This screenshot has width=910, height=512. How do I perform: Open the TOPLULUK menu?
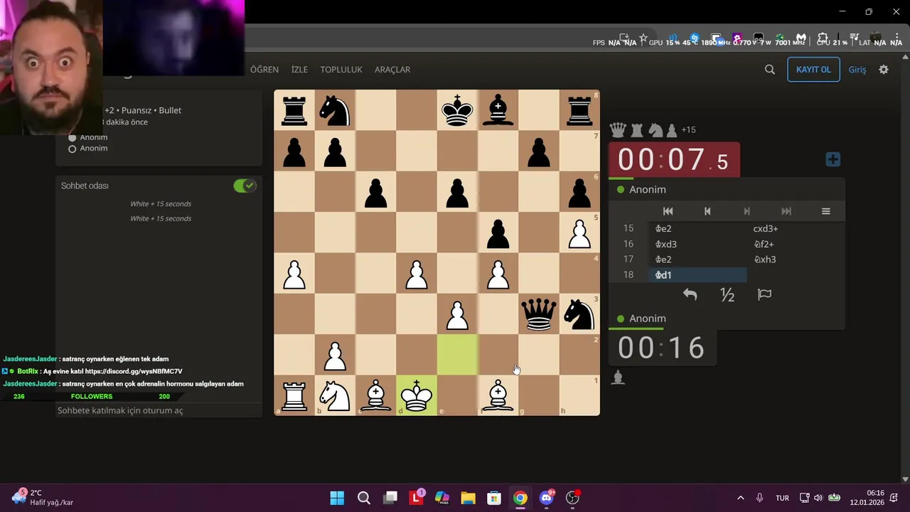(x=341, y=70)
